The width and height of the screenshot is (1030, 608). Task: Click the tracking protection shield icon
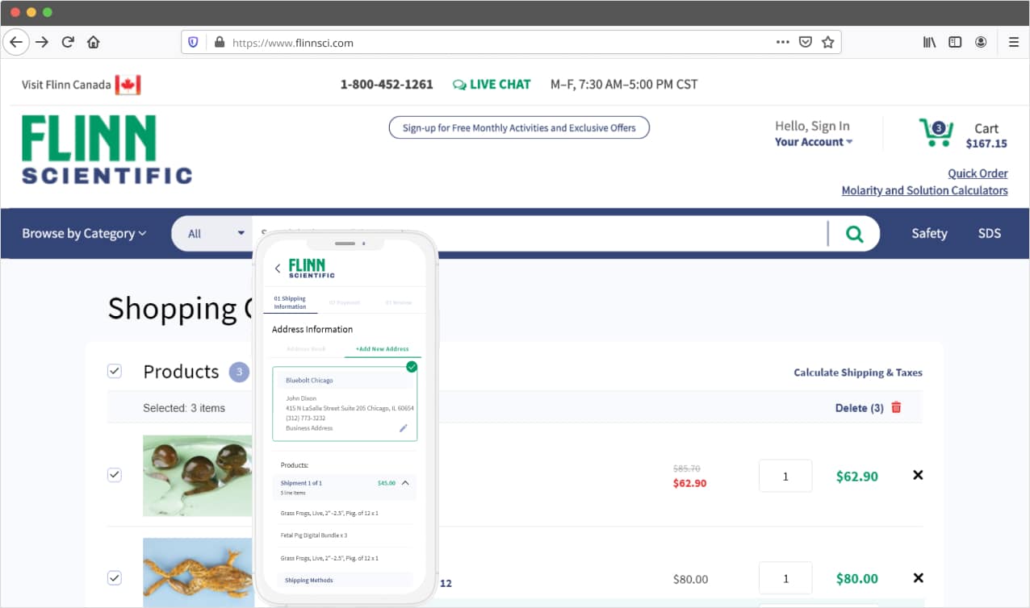(193, 43)
